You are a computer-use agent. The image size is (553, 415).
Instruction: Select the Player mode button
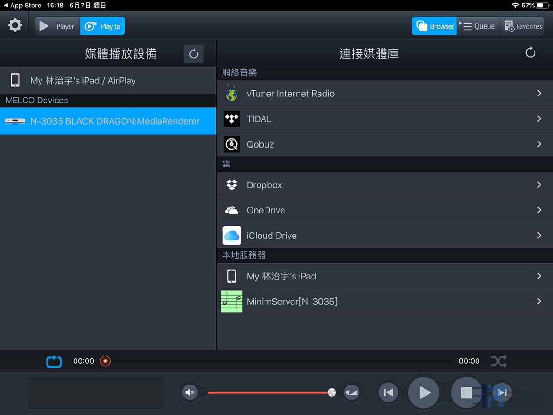coord(58,26)
